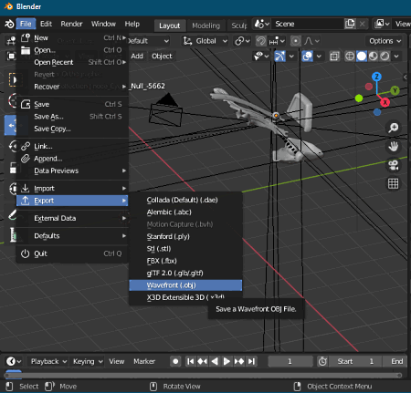Image resolution: width=411 pixels, height=393 pixels.
Task: Click Append... menu entry
Action: coord(72,159)
